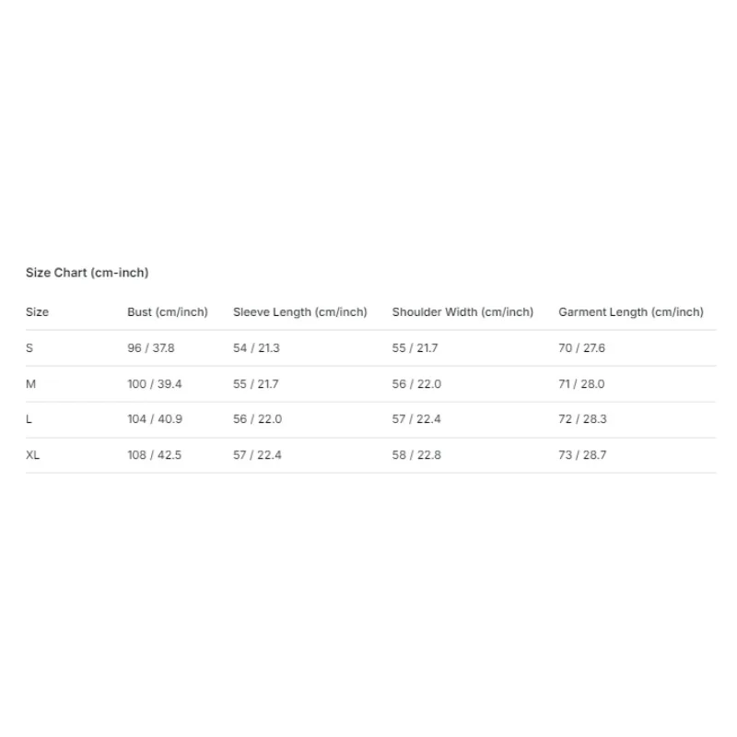Viewport: 737px width, 737px height.
Task: Select the Garment Length (cm/inch) header
Action: coord(631,312)
